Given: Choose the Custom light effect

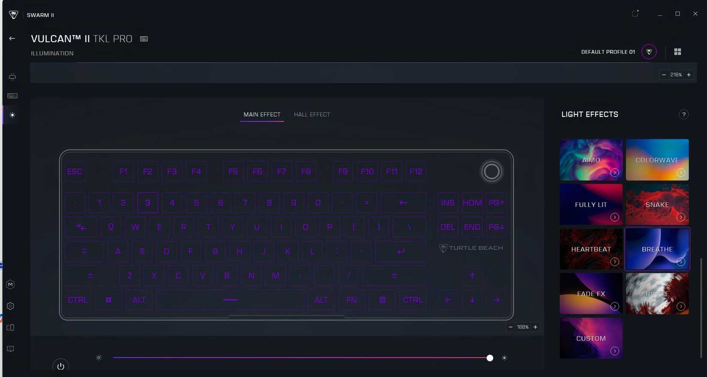Looking at the screenshot, I should point(591,338).
